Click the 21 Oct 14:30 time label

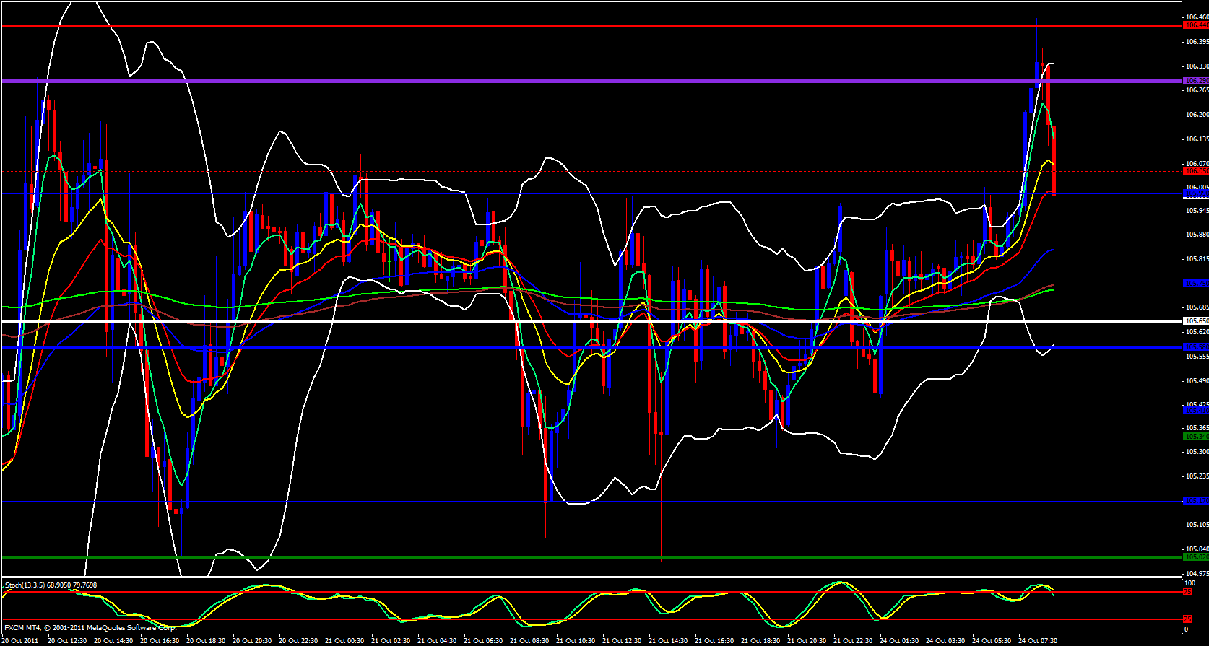667,640
